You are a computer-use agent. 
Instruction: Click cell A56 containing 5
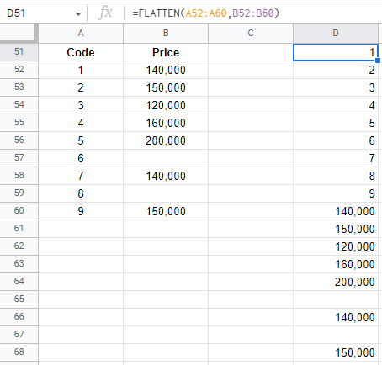[x=81, y=140]
